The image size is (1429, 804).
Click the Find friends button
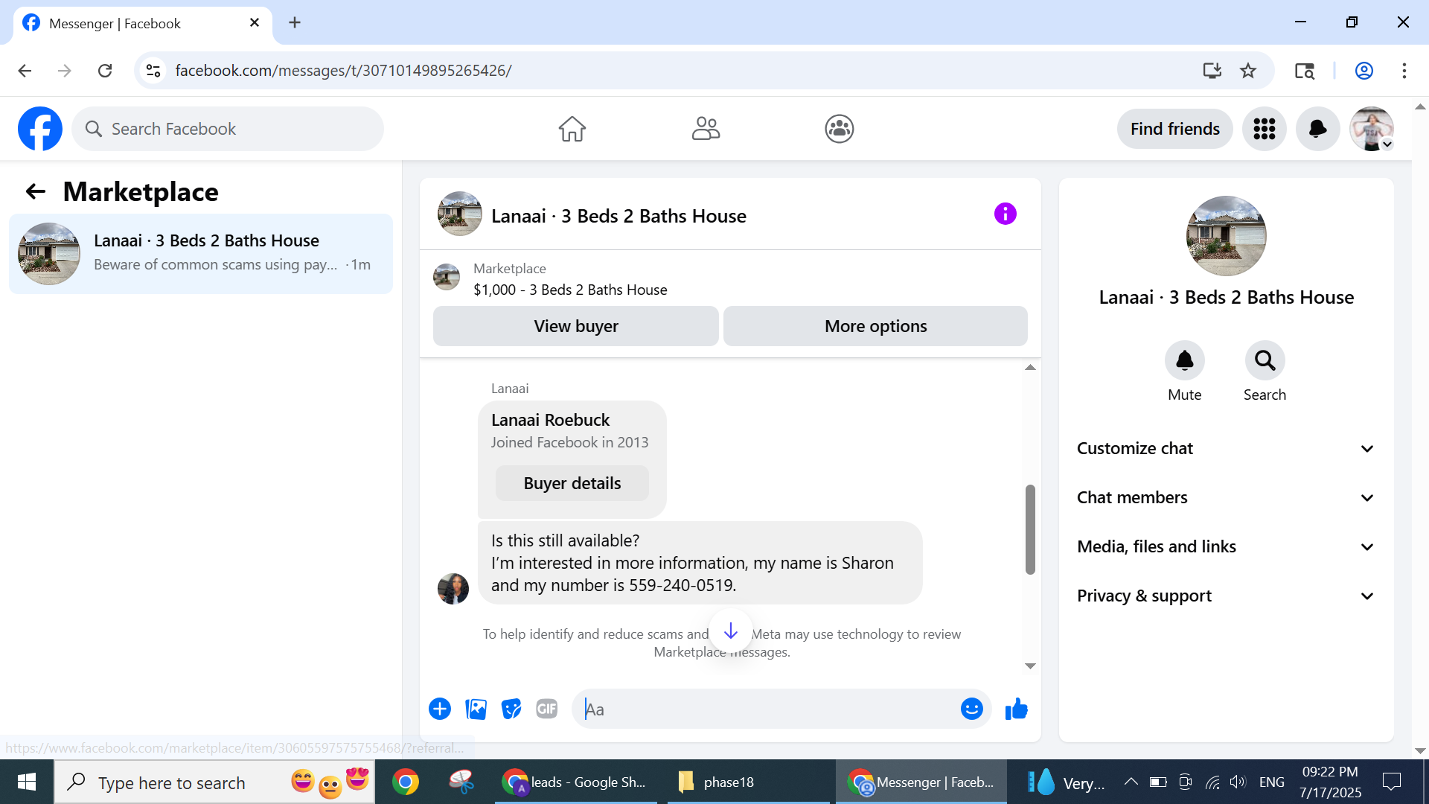pos(1174,129)
